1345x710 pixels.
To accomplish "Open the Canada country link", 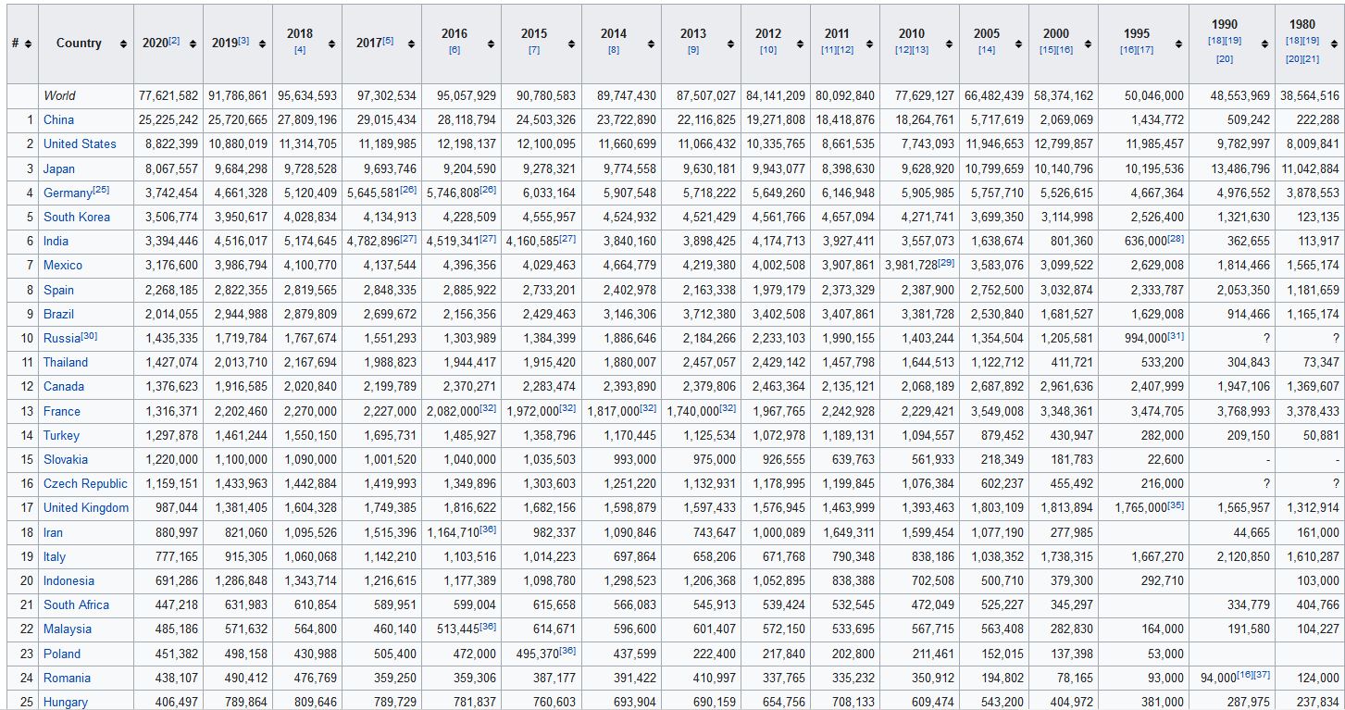I will pyautogui.click(x=64, y=386).
